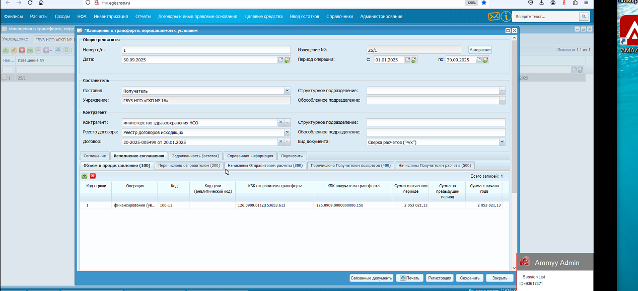The width and height of the screenshot is (638, 291).
Task: Open the Инвентаризация menu
Action: pos(111,17)
